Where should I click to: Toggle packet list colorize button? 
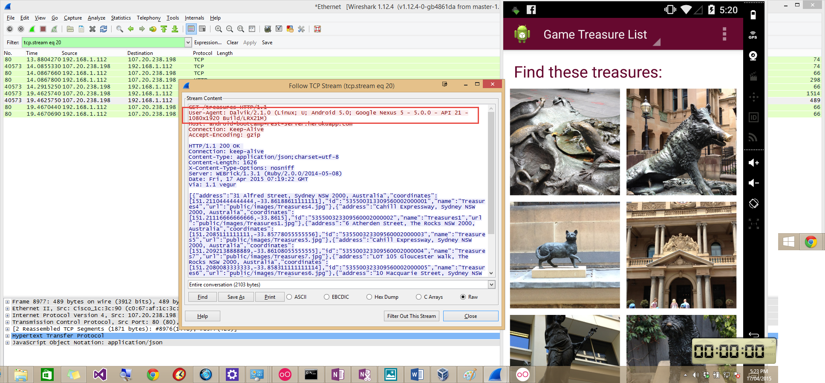[x=191, y=29]
